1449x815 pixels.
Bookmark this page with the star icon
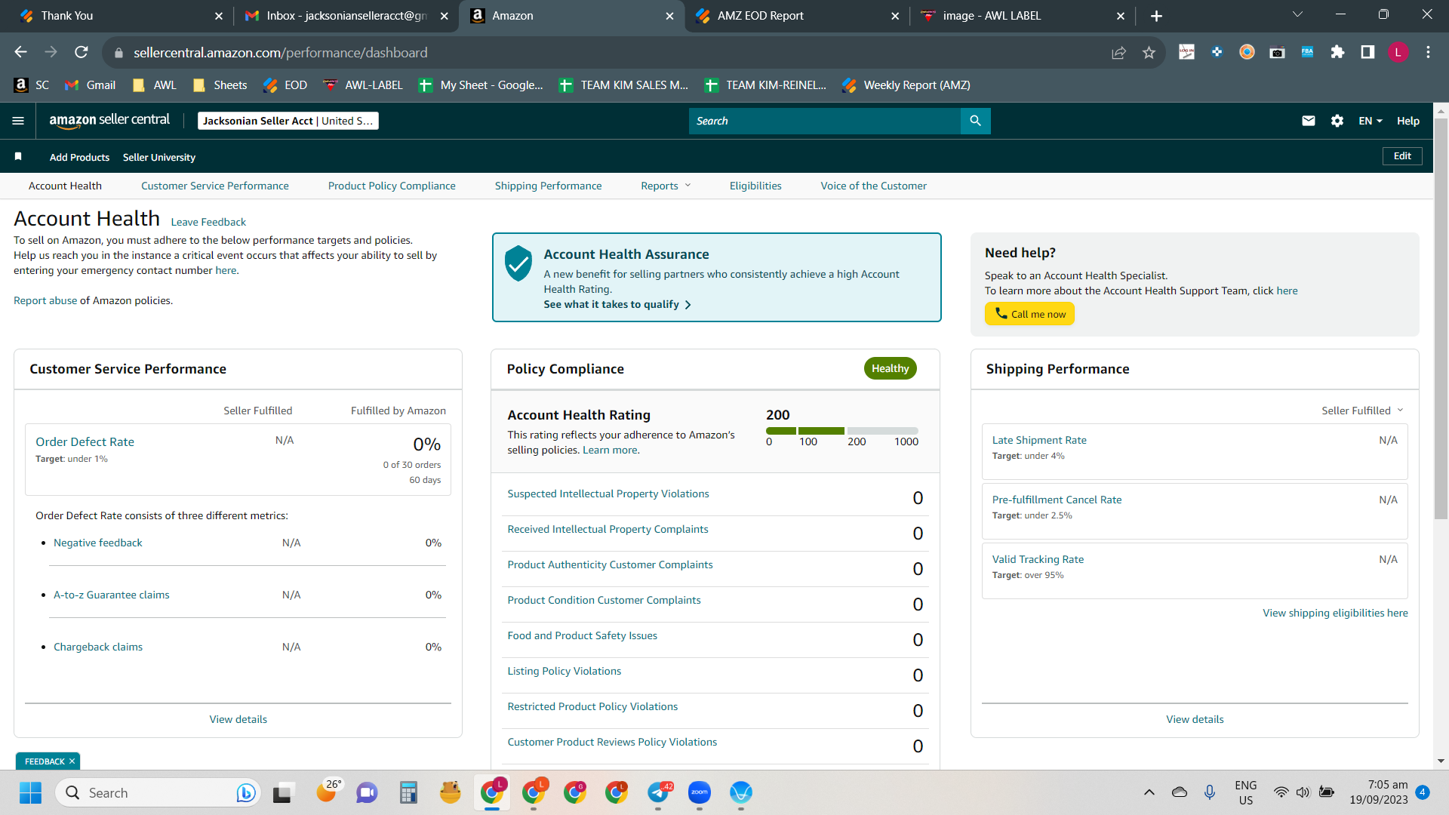click(1149, 52)
